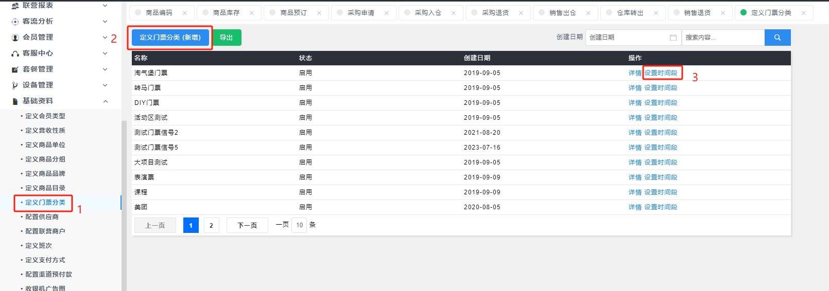Viewport: 829px width, 291px height.
Task: Close the 销售出仓 tab
Action: (x=589, y=13)
